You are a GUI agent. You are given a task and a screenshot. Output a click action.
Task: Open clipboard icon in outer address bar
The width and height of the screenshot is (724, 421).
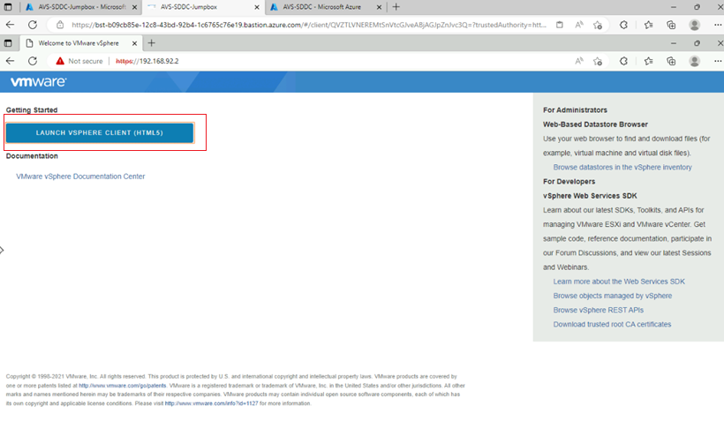[x=560, y=25]
